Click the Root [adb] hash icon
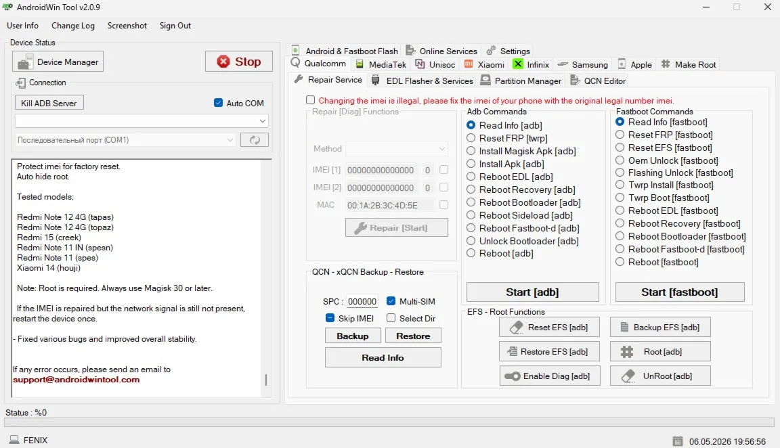 [627, 351]
